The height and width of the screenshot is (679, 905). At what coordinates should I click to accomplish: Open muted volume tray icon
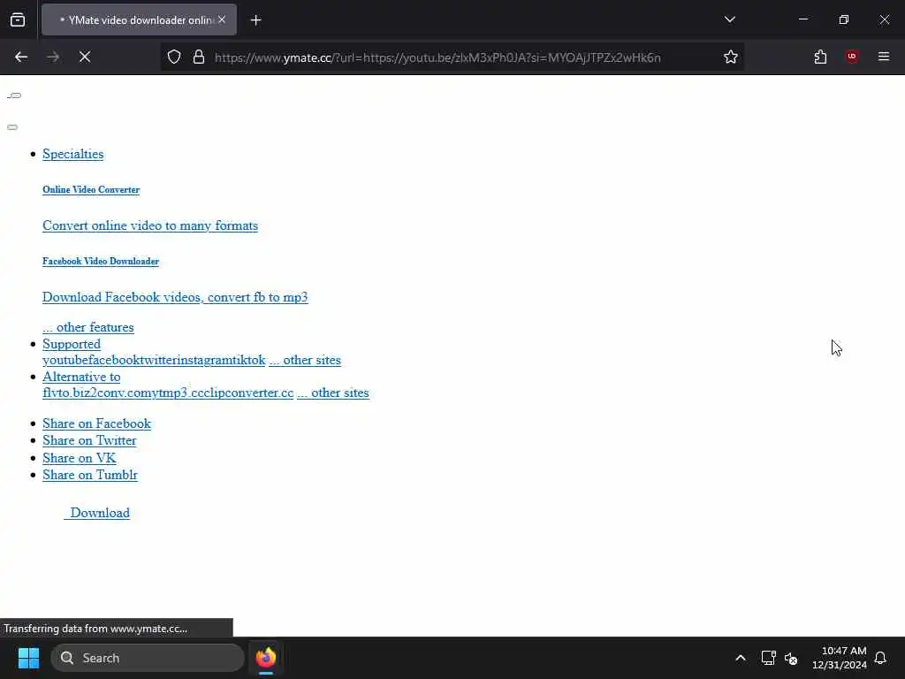[x=791, y=658]
